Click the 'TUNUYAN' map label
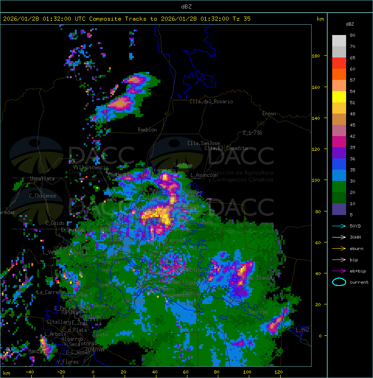The image size is (373, 378). (x=95, y=350)
